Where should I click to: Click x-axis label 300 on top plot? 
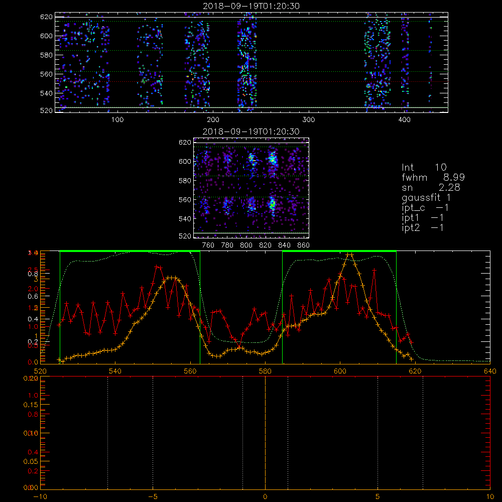[x=309, y=120]
